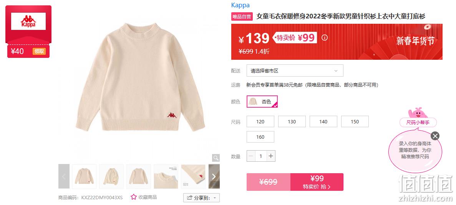Open the Kappa brand link

pyautogui.click(x=240, y=5)
